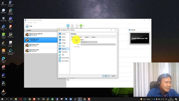The height and width of the screenshot is (101, 179).
Task: Click the Settings dialog help question mark
Action: pos(111,30)
